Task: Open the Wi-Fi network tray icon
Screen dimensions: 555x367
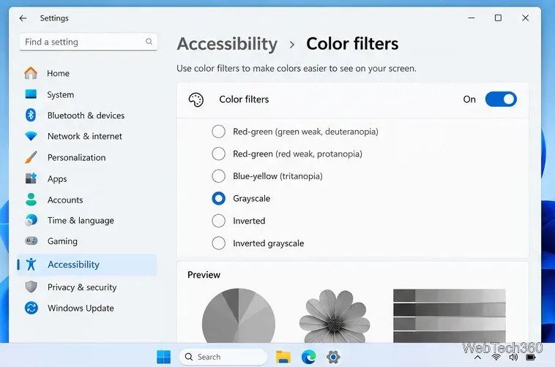Action: [x=496, y=357]
